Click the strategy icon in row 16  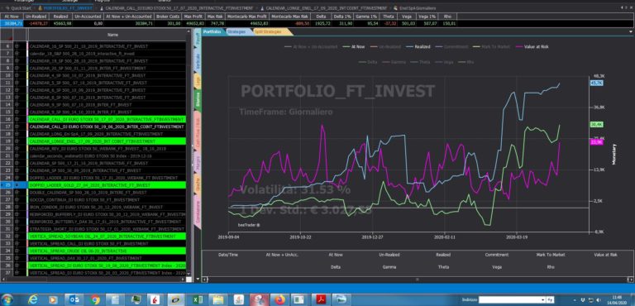coord(17,120)
